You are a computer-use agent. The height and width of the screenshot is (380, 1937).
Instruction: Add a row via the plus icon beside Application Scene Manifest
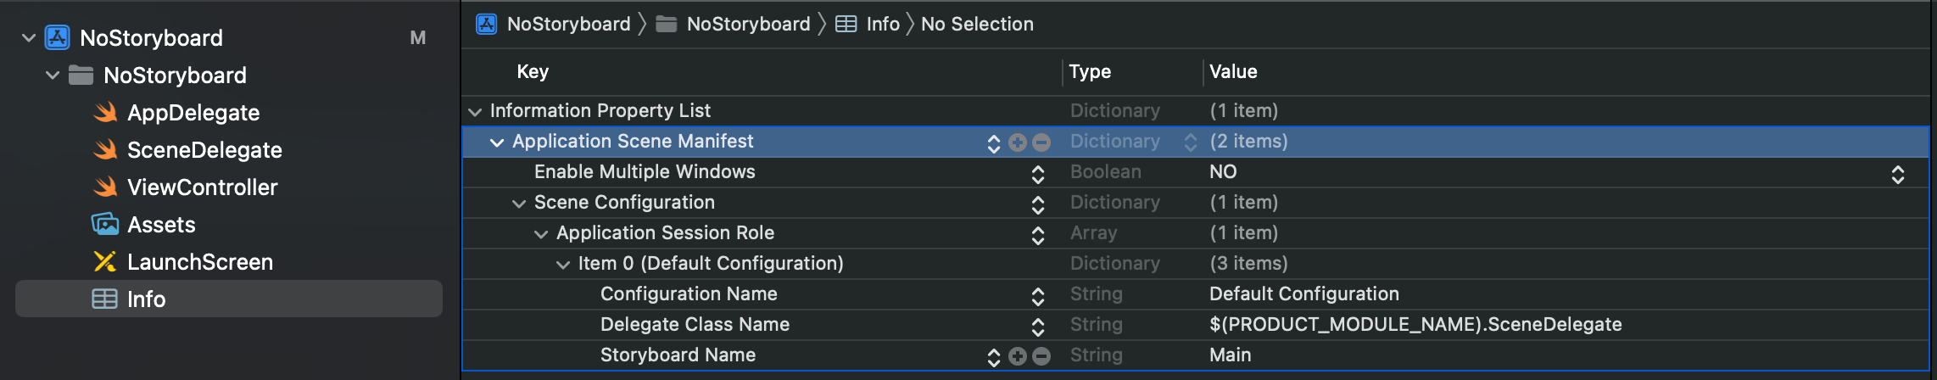(1018, 143)
